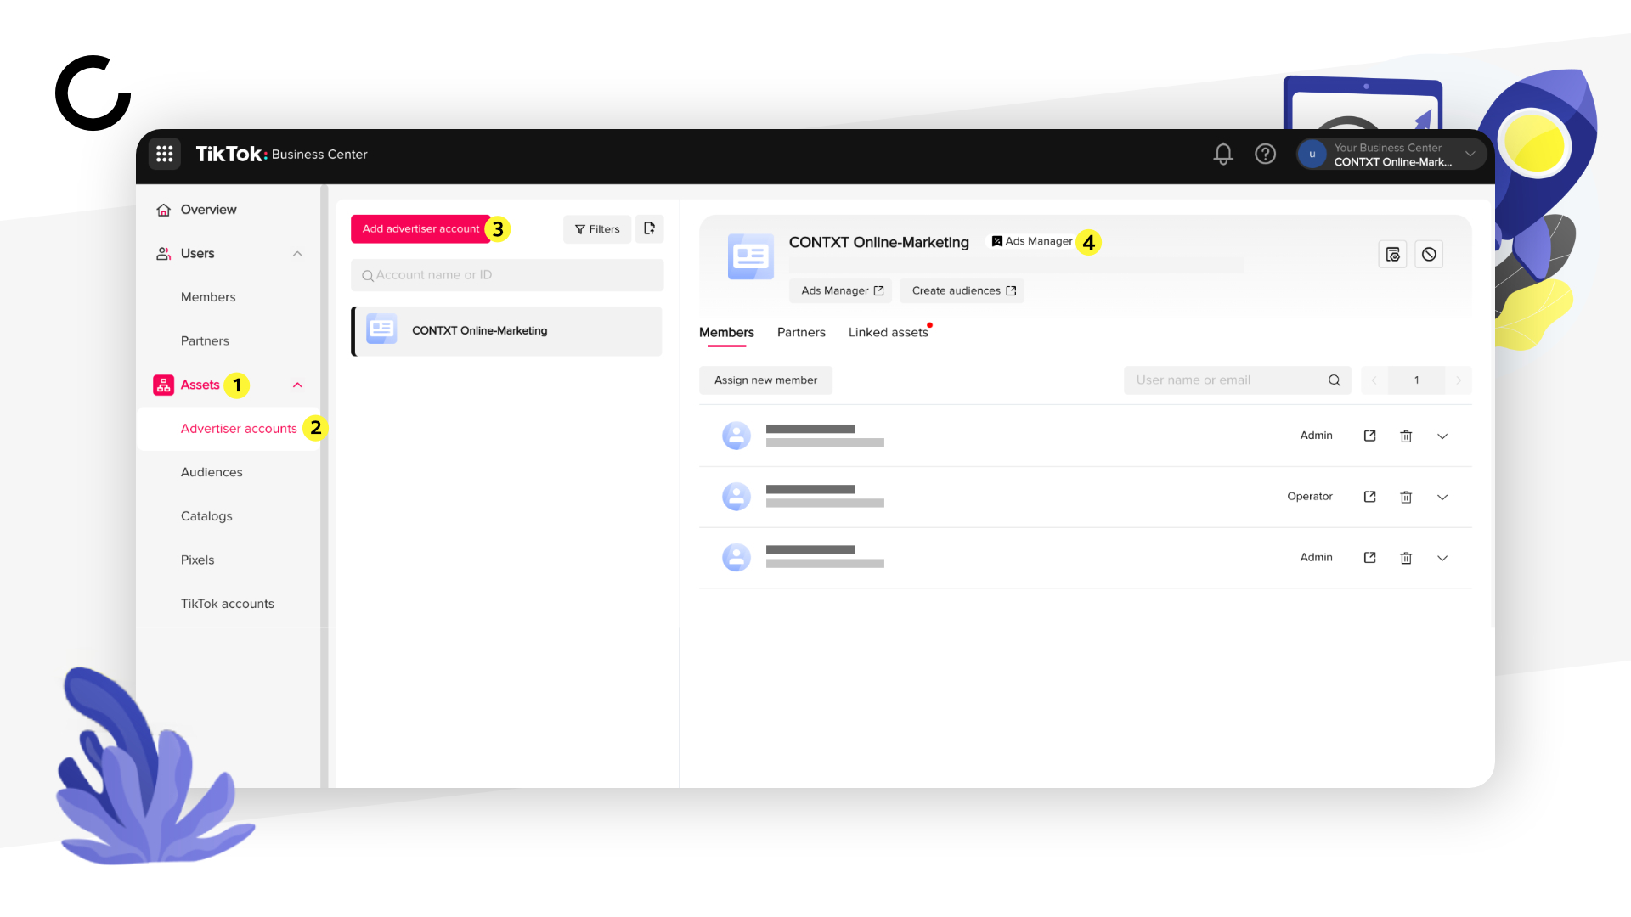Image resolution: width=1631 pixels, height=917 pixels.
Task: Delete the first Admin member
Action: tap(1406, 436)
